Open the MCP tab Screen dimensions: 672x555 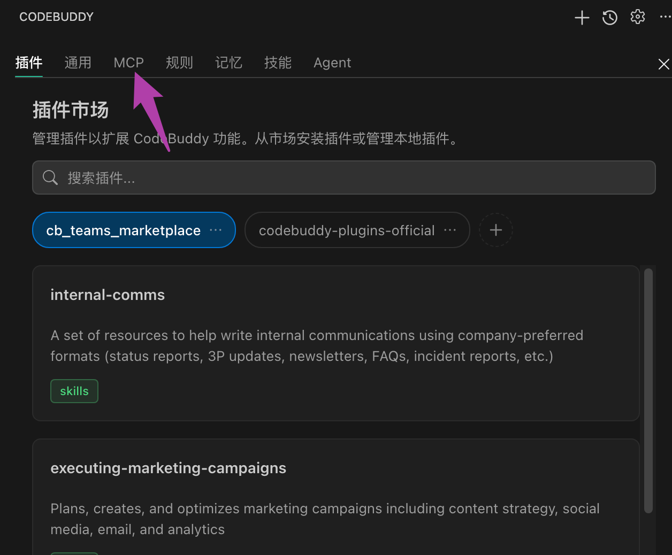pyautogui.click(x=128, y=63)
